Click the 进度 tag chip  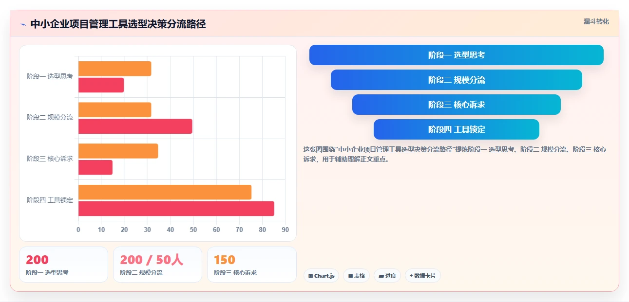click(x=387, y=276)
